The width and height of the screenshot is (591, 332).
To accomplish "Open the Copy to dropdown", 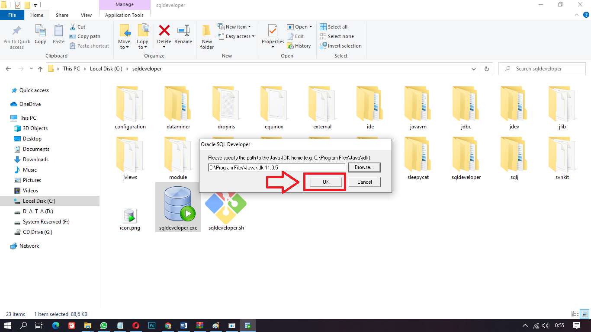I will click(x=143, y=36).
